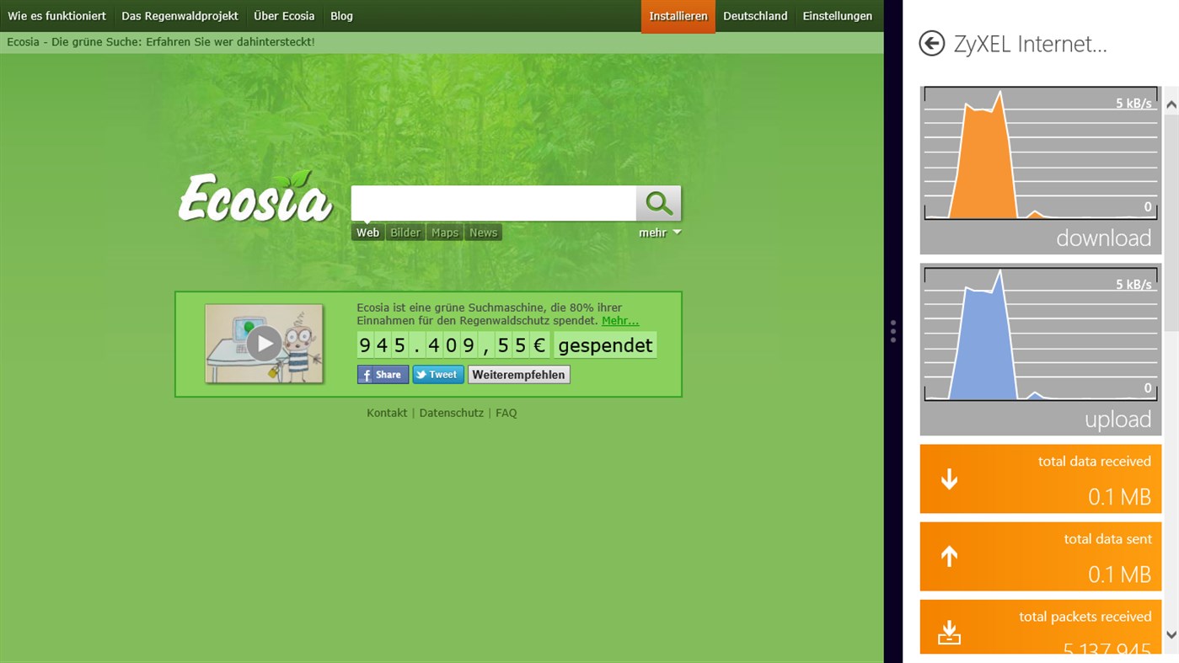Switch to the Bilder search tab

click(405, 233)
